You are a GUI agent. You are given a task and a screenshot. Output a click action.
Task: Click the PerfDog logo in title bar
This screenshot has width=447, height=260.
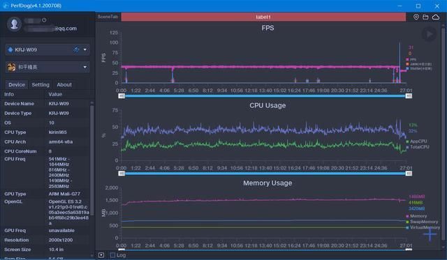(6, 6)
